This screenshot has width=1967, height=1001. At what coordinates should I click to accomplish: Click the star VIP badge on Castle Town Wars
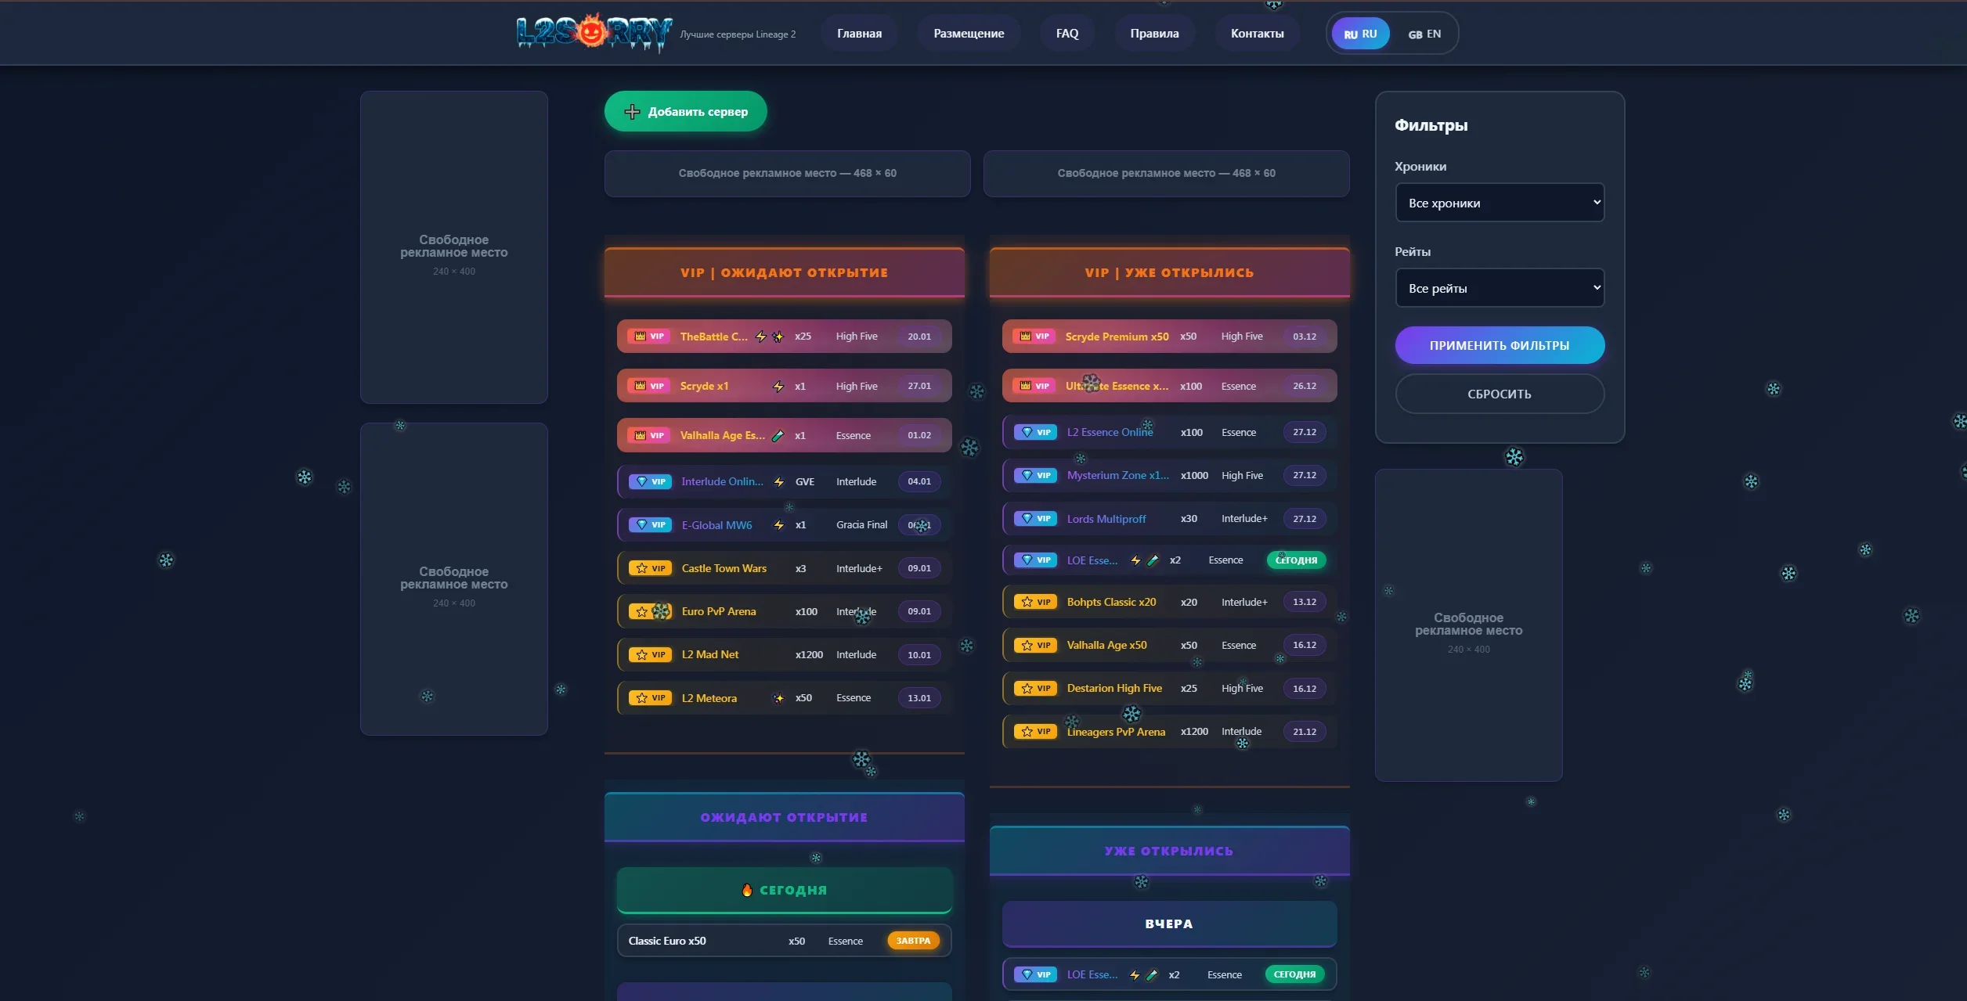tap(650, 569)
